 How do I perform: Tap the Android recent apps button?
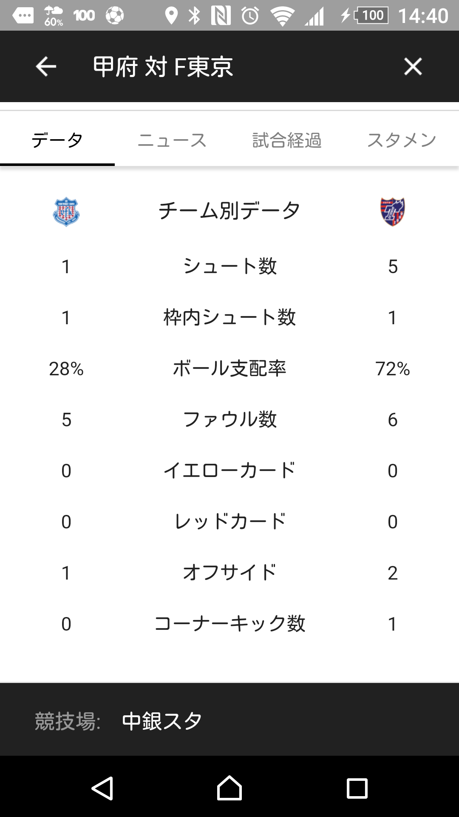point(357,788)
